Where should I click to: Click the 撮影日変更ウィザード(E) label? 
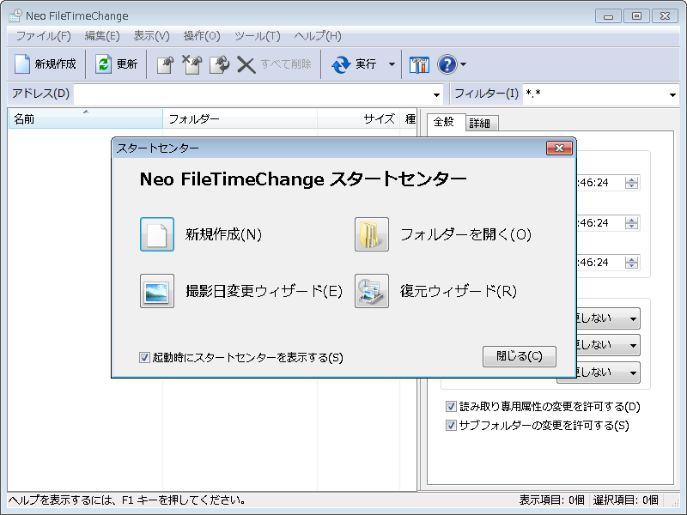click(x=264, y=291)
